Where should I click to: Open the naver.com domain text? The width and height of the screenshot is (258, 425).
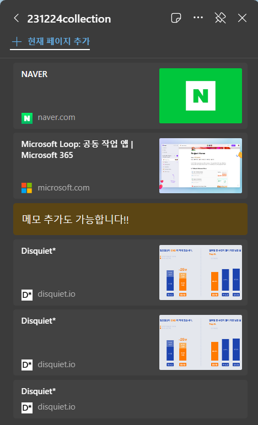tap(56, 117)
